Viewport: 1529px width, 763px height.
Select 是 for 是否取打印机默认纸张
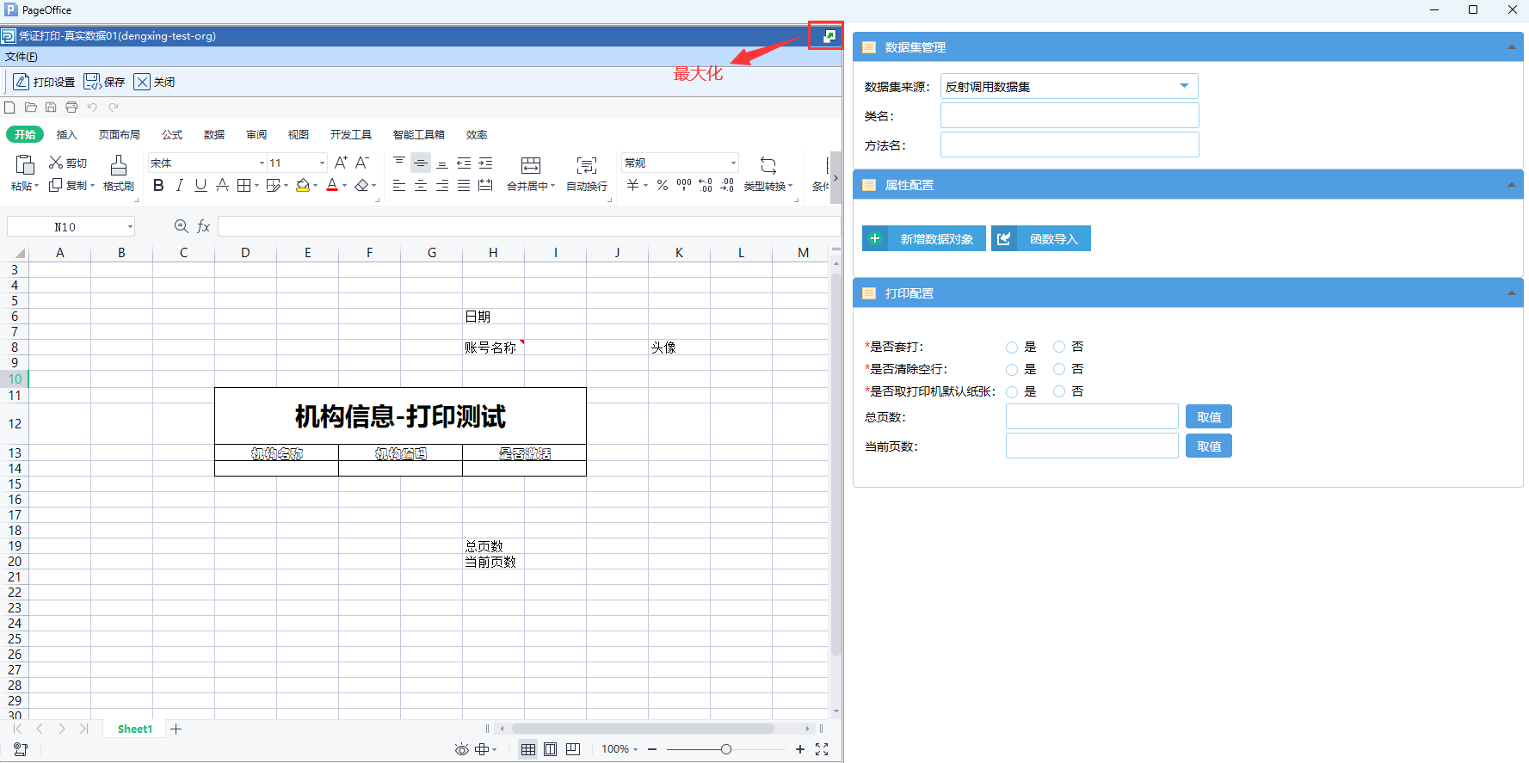(x=1012, y=392)
